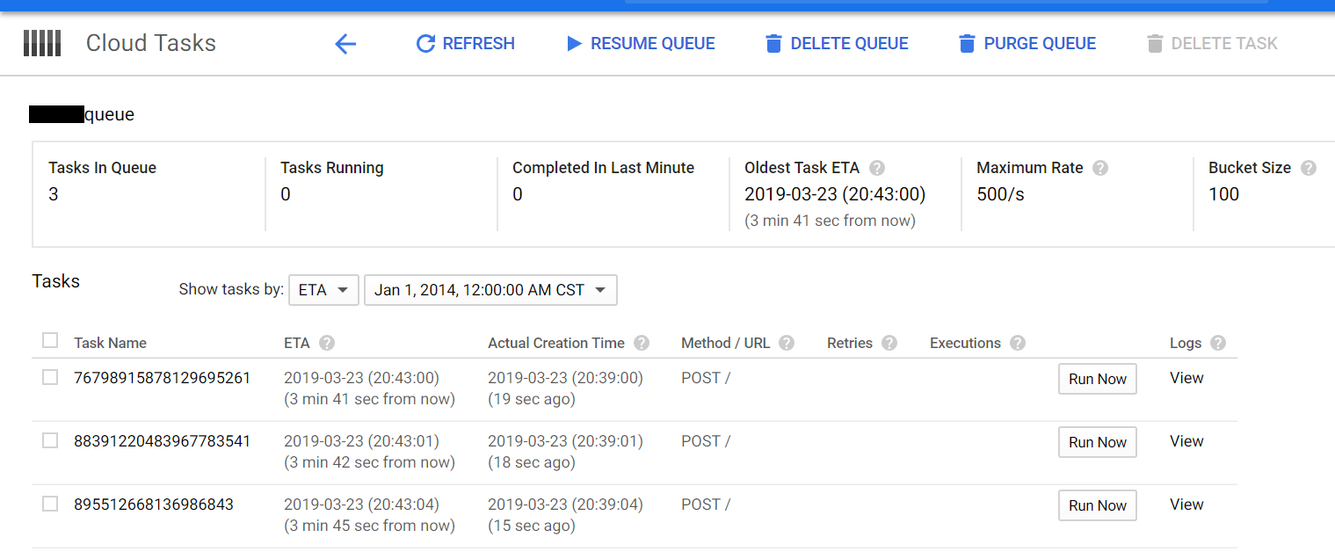Open the Show tasks by ETA dropdown
The image size is (1335, 559).
point(323,289)
